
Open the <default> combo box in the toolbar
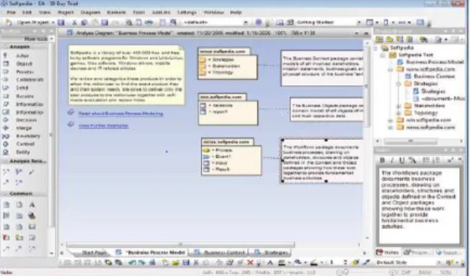point(216,22)
